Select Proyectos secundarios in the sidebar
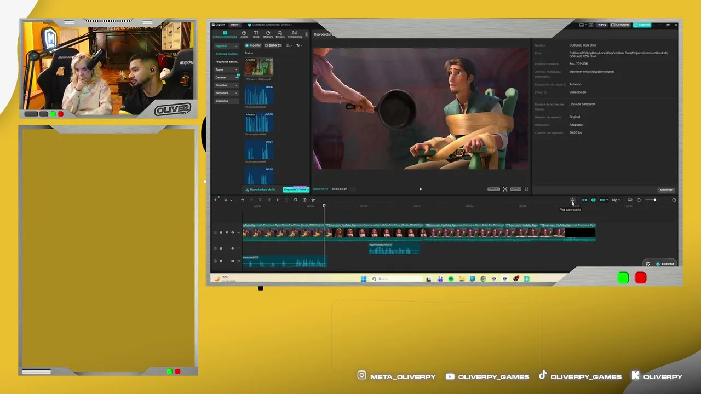701x394 pixels. click(x=226, y=62)
